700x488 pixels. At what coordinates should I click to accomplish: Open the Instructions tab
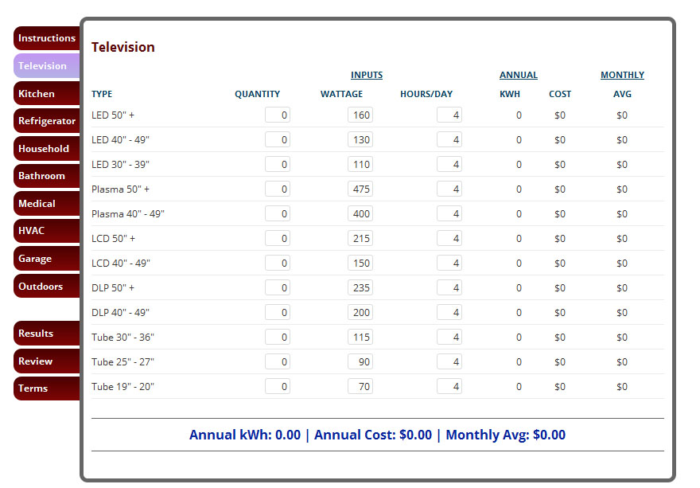click(x=46, y=38)
